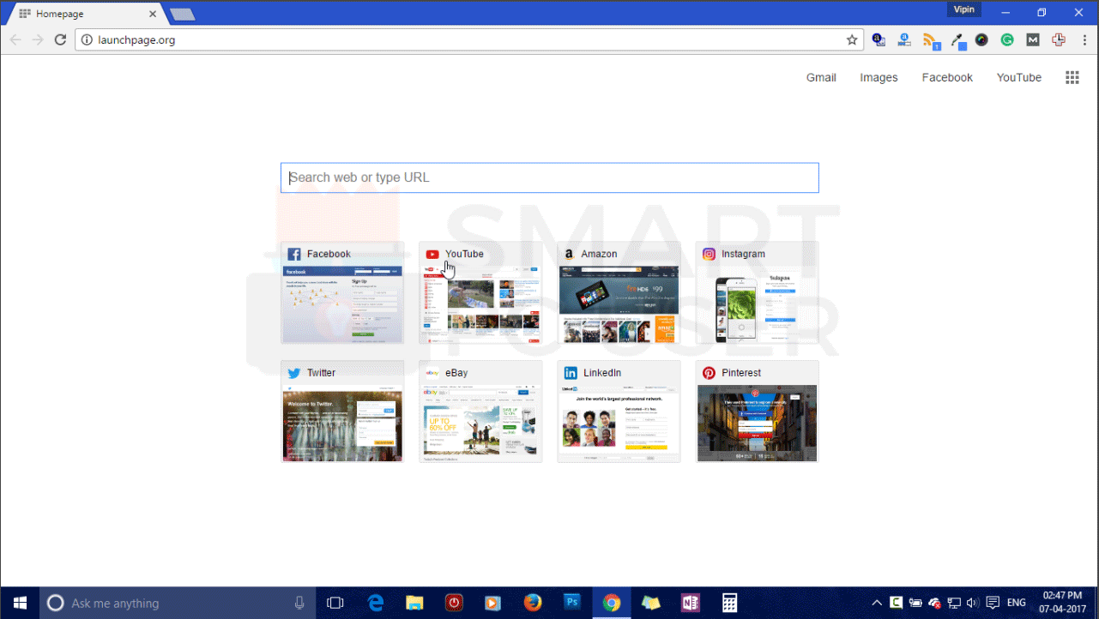Start Microsoft Edge from the taskbar
This screenshot has width=1099, height=619.
click(375, 603)
